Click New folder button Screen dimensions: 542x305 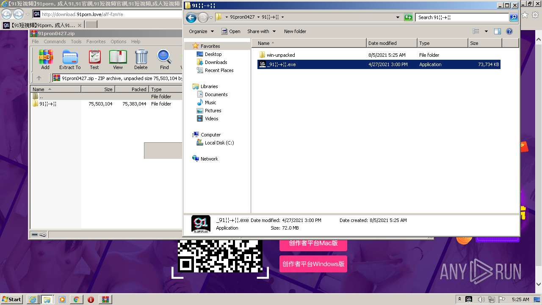click(295, 31)
